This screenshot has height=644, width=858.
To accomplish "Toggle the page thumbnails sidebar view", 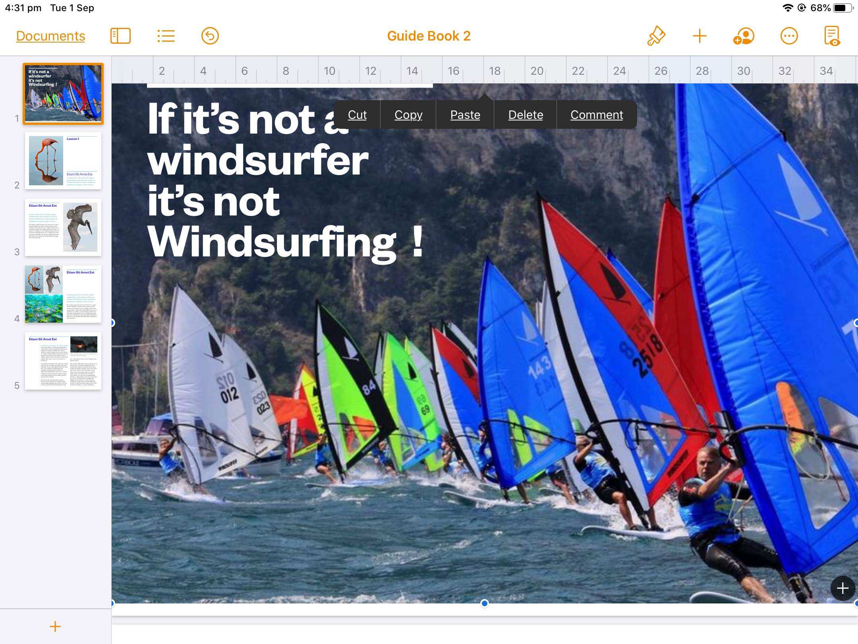I will (x=120, y=36).
